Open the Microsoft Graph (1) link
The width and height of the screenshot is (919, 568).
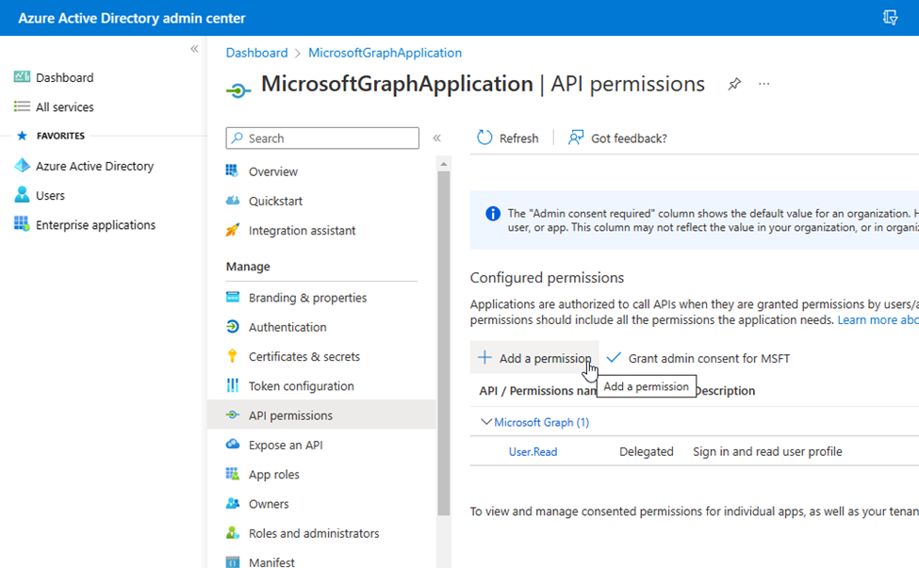[542, 422]
